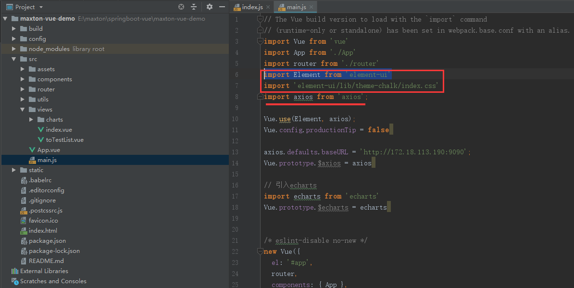The height and width of the screenshot is (288, 574).
Task: Expand the utils folder arrow
Action: [x=23, y=99]
